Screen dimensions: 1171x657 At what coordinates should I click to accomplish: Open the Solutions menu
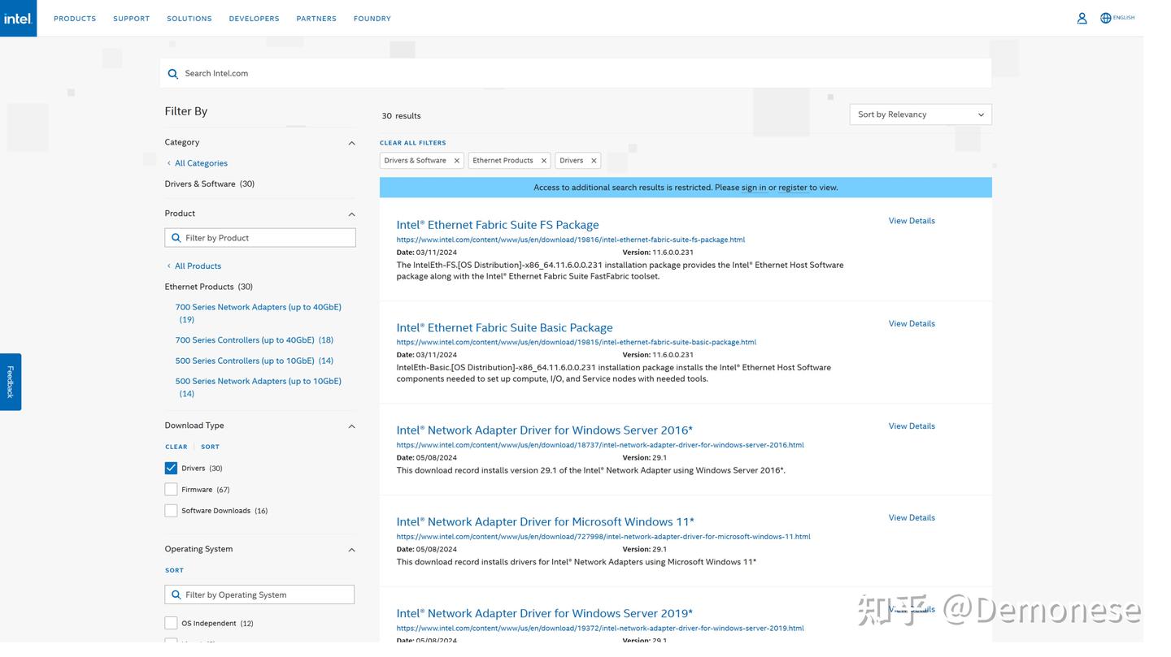(189, 19)
